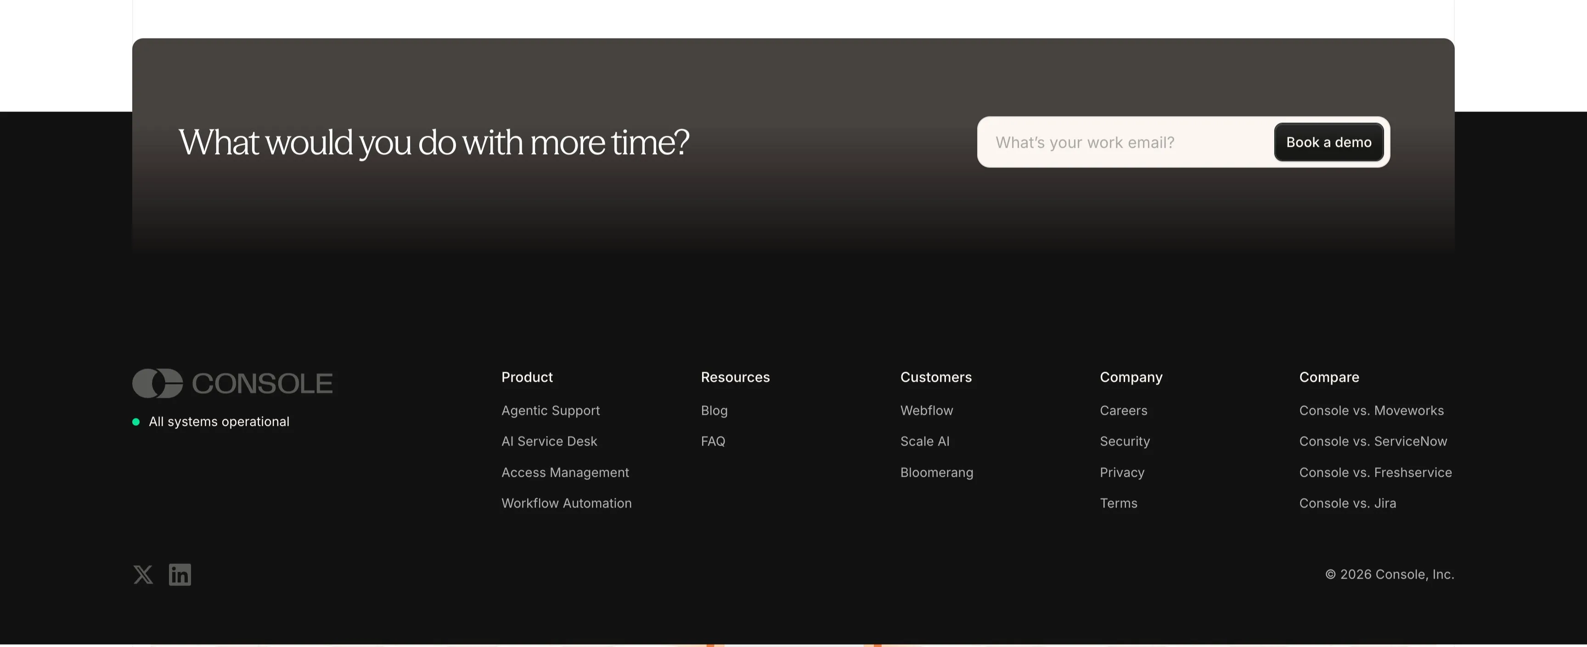Click the Company column heading
The height and width of the screenshot is (647, 1587).
tap(1131, 377)
